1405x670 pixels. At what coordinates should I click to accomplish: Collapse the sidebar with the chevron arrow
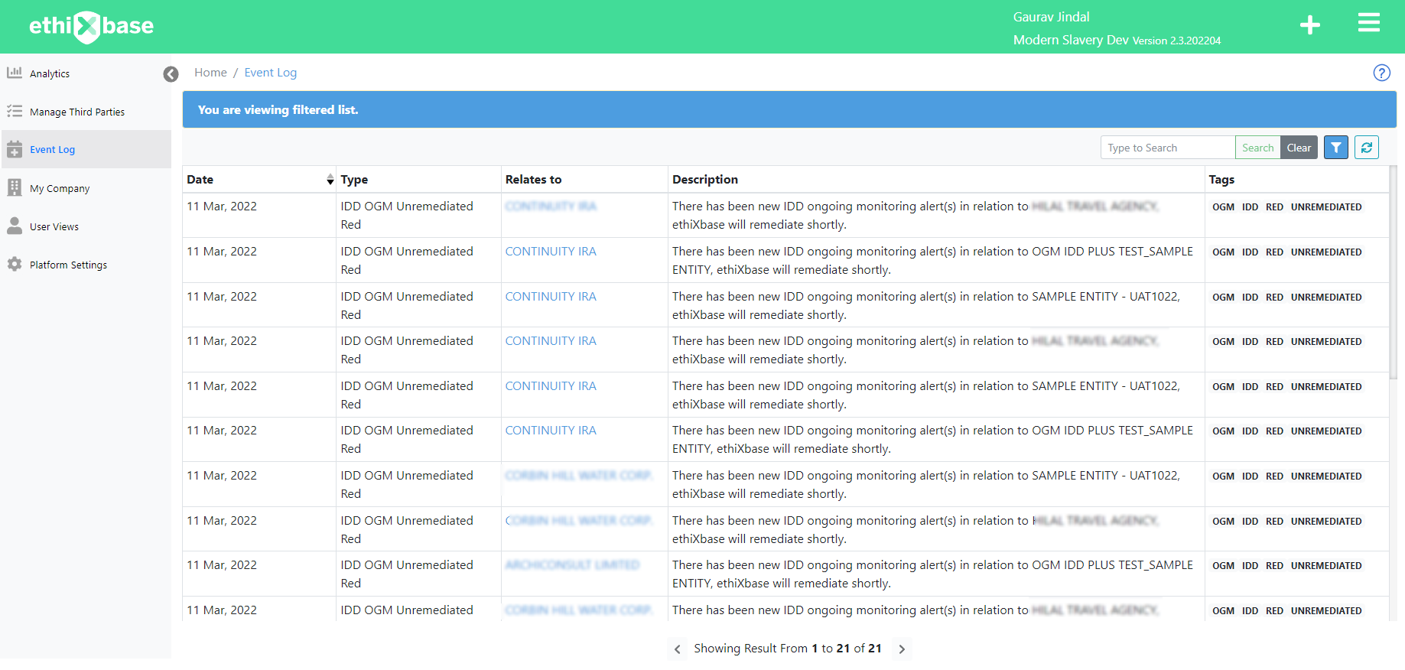pyautogui.click(x=171, y=74)
